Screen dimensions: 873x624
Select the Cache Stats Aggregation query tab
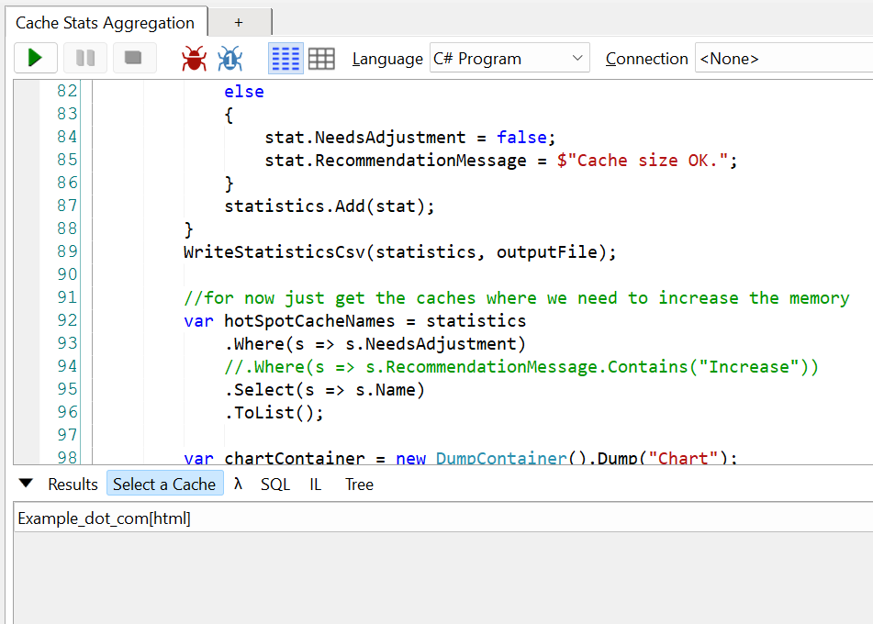[x=106, y=23]
